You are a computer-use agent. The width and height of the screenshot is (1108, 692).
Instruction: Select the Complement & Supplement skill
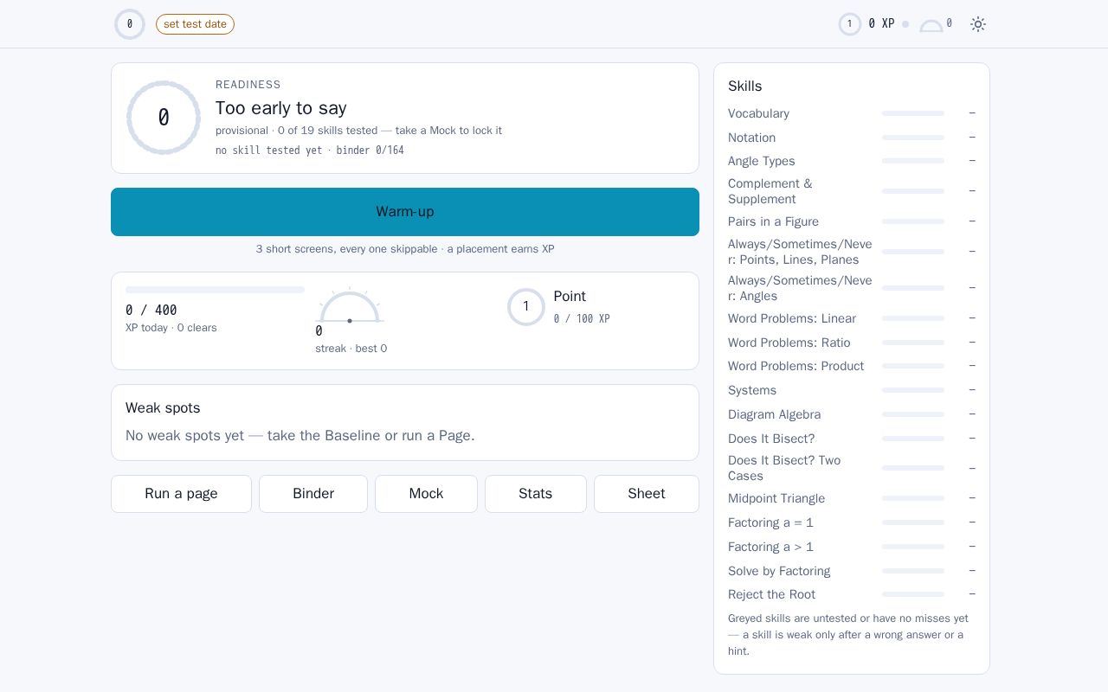pos(852,191)
